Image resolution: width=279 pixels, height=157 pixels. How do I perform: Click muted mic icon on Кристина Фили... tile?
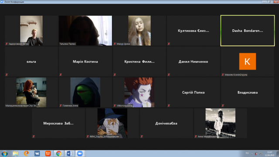point(115,75)
